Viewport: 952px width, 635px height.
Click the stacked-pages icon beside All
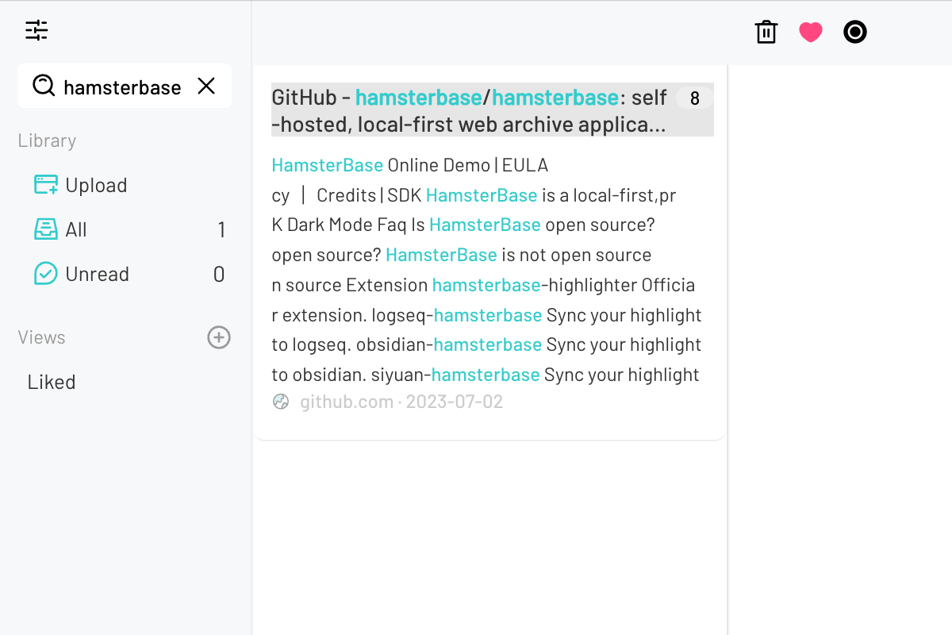(45, 229)
